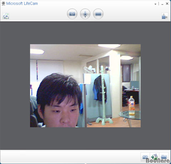Click the Microsoft LifeCam title text
This screenshot has height=164, width=171.
[22, 4]
